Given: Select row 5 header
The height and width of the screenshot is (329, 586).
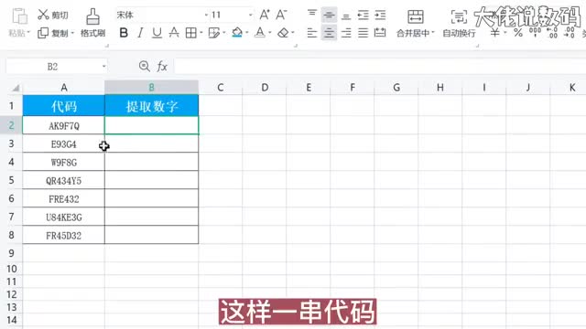Looking at the screenshot, I should click(x=11, y=180).
